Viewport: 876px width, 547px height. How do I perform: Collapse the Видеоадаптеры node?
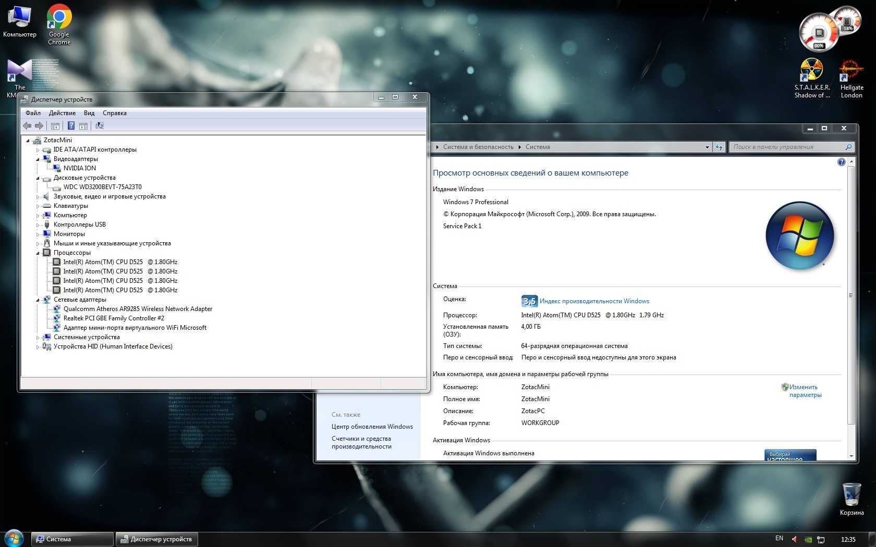(x=38, y=159)
